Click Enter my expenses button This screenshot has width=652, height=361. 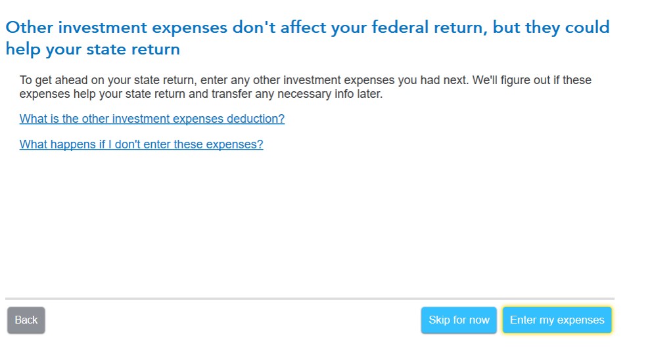click(x=557, y=320)
